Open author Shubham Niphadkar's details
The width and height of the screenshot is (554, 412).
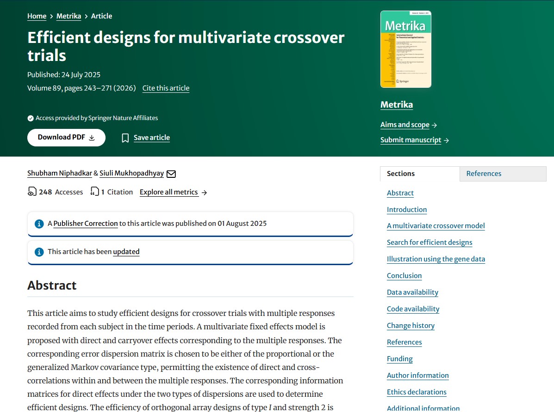[59, 173]
